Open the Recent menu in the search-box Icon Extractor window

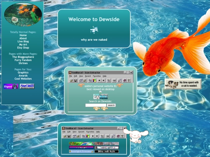88,76
